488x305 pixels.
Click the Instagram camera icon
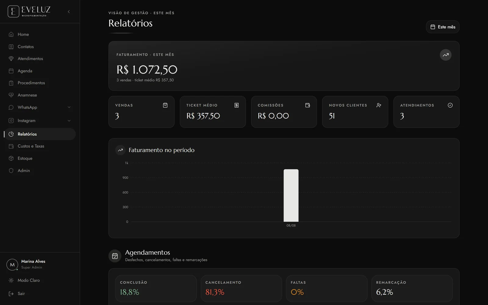click(11, 121)
